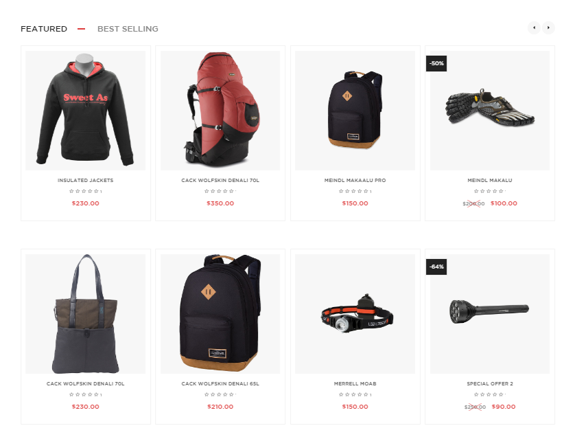Open the Meindl Makalu product title link
The height and width of the screenshot is (428, 577).
pyautogui.click(x=490, y=180)
